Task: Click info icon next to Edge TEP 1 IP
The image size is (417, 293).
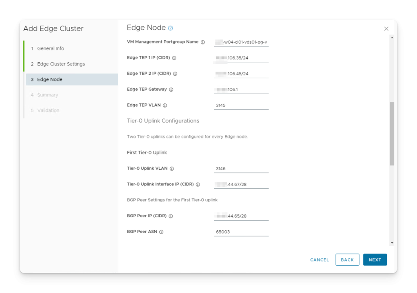Action: [x=174, y=58]
